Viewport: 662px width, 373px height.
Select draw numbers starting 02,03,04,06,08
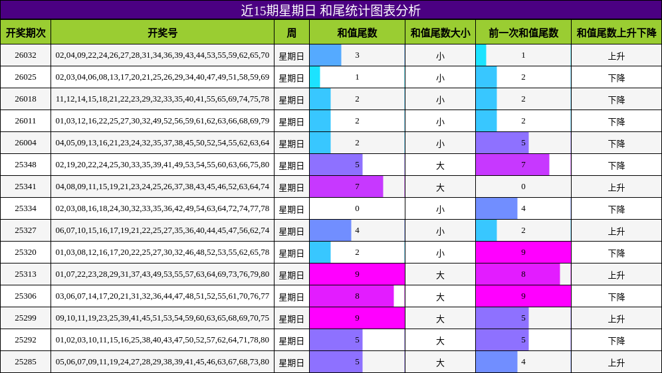click(163, 77)
